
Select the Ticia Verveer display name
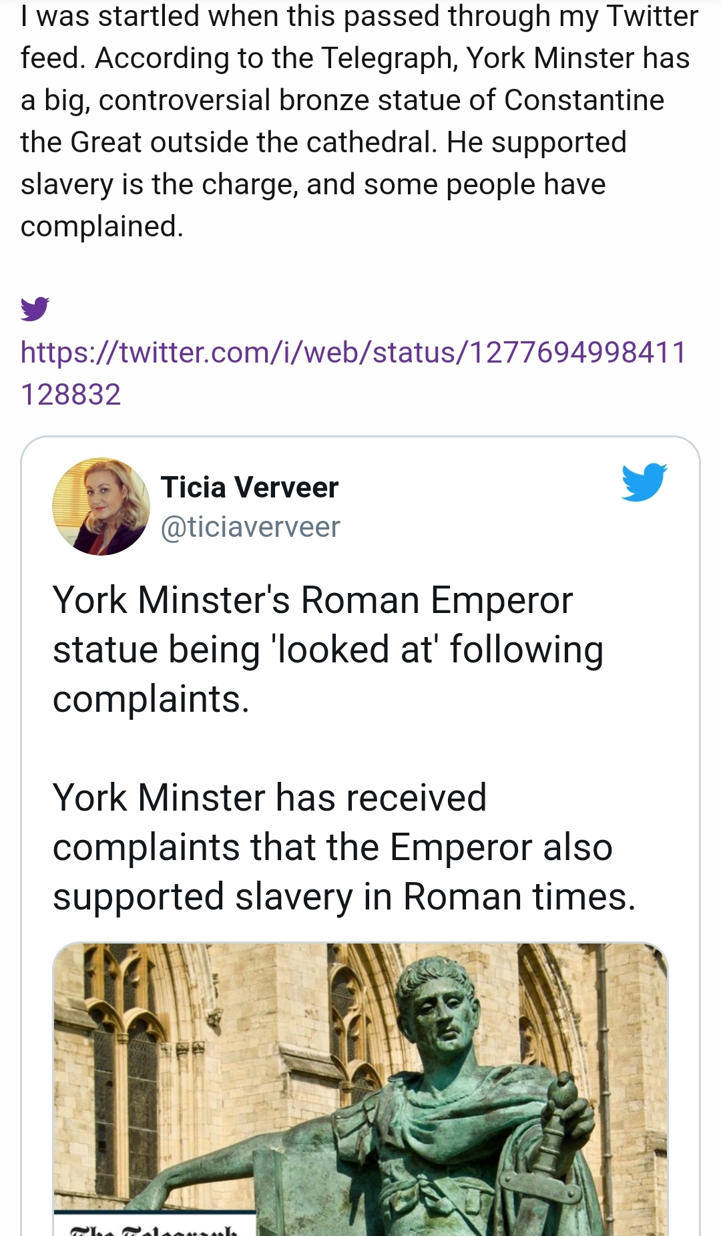250,487
